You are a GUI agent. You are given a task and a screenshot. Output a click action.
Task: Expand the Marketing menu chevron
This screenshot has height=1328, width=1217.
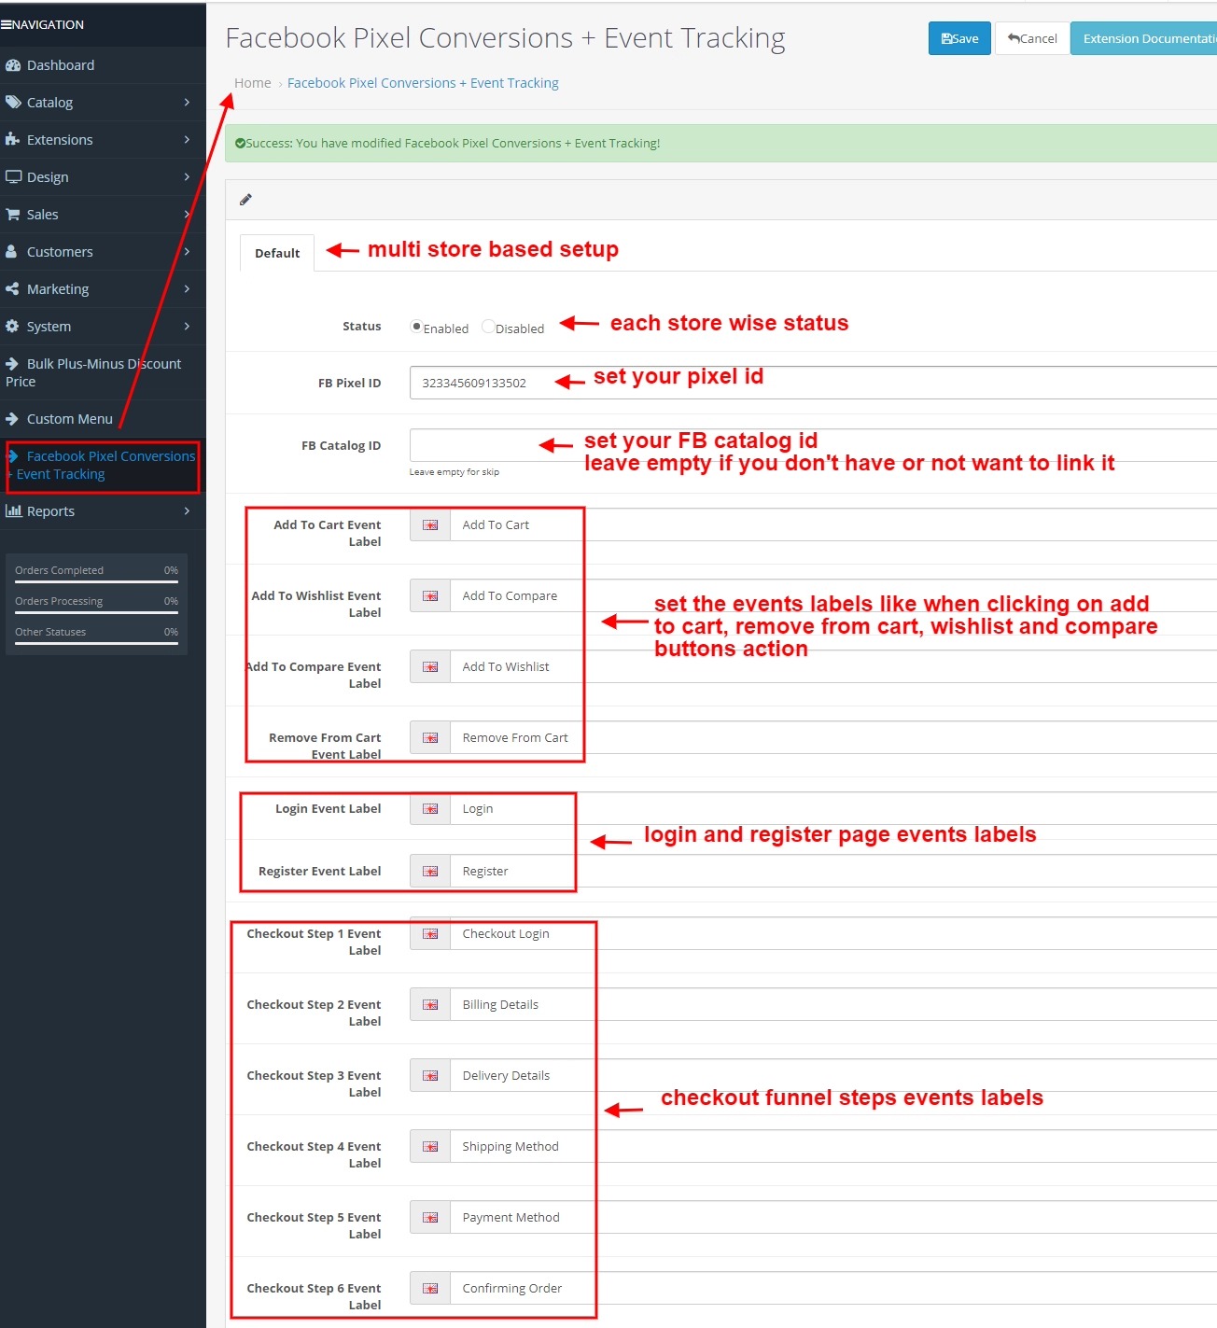pyautogui.click(x=187, y=289)
